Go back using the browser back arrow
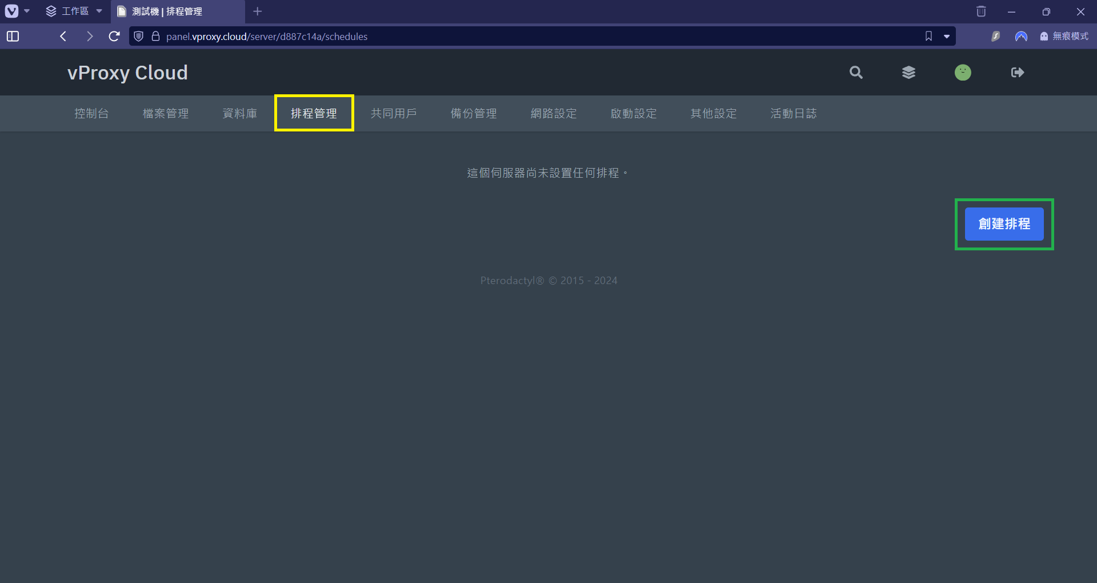The height and width of the screenshot is (583, 1097). 63,37
